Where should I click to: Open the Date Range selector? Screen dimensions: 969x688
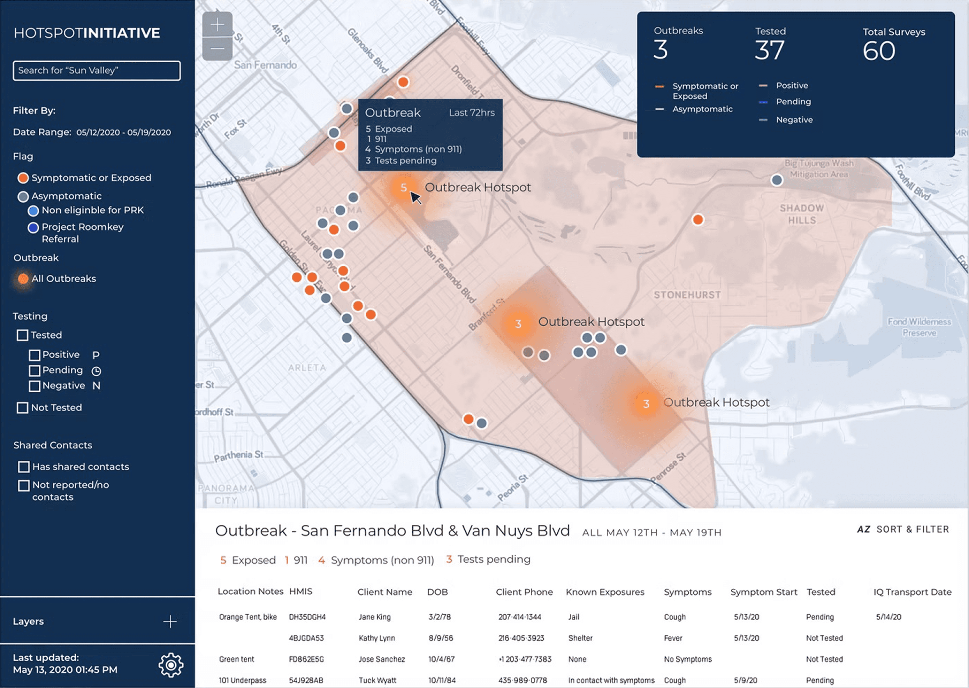(x=123, y=132)
